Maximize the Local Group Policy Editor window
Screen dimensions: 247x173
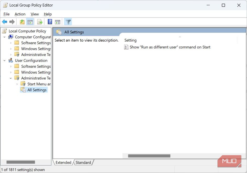pyautogui.click(x=223, y=5)
